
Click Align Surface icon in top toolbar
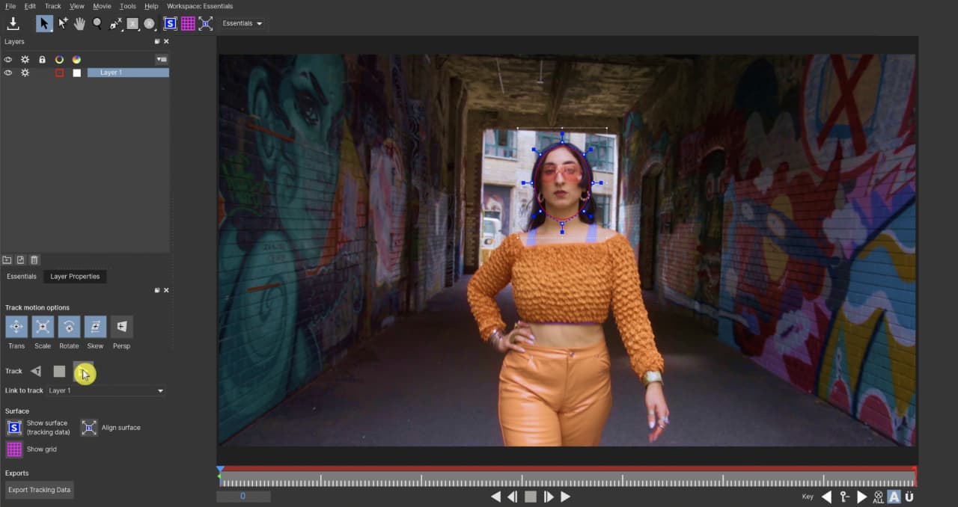pyautogui.click(x=206, y=23)
